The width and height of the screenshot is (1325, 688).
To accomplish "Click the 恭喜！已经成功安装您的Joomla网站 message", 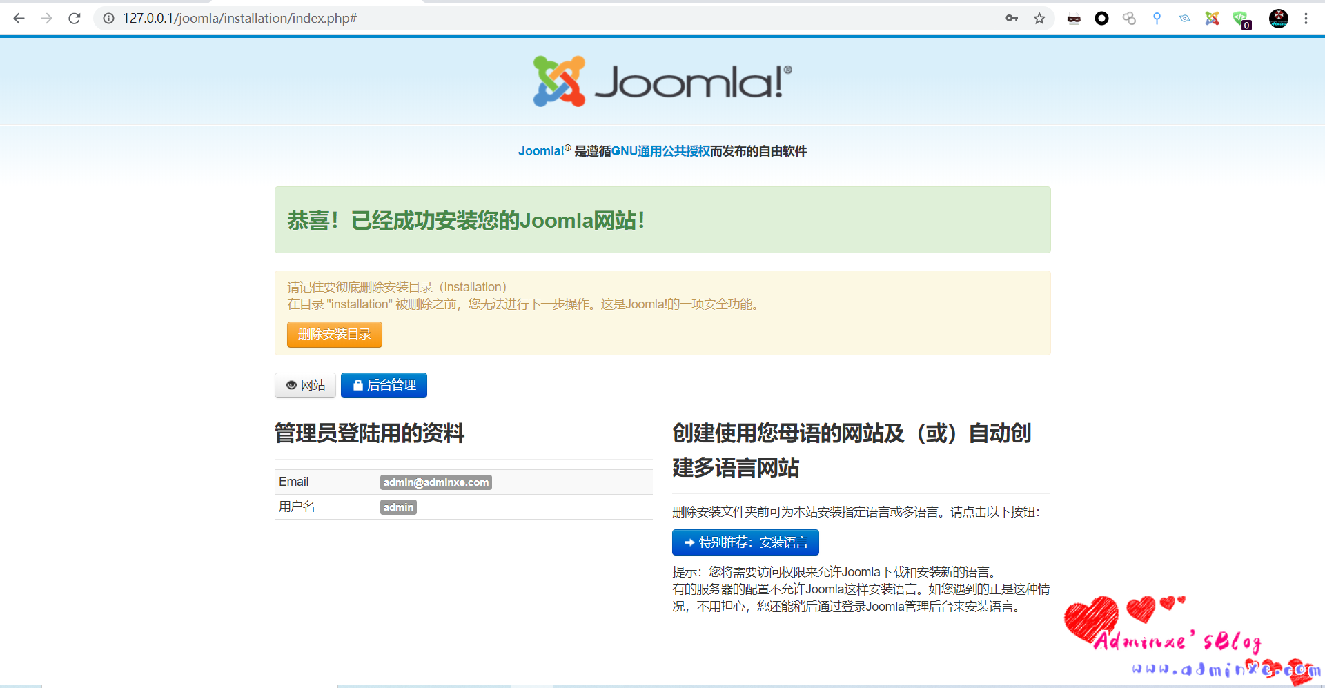I will pyautogui.click(x=466, y=221).
